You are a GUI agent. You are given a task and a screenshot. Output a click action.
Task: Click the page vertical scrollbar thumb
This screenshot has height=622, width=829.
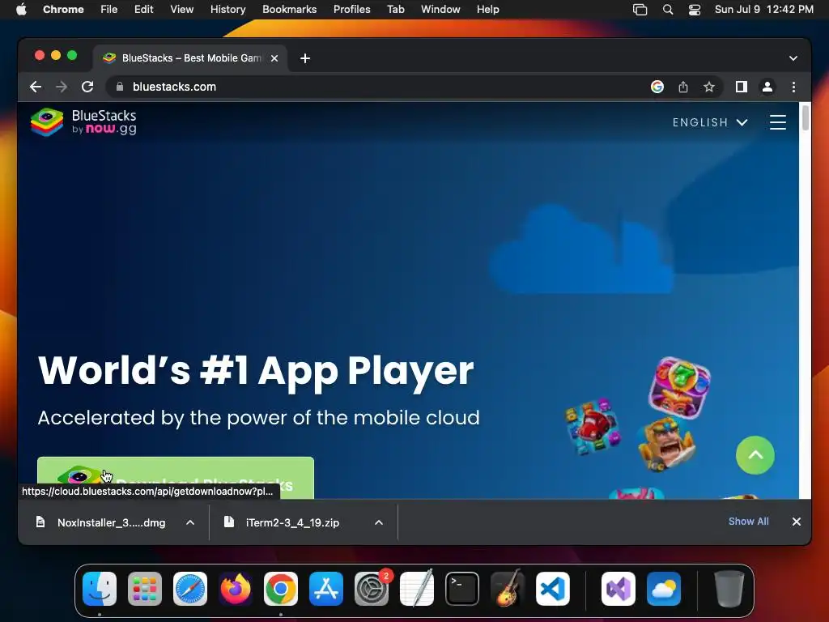(806, 117)
